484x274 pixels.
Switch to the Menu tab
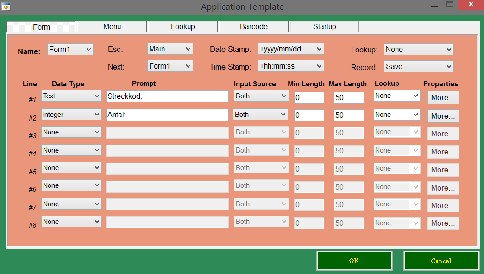point(112,26)
